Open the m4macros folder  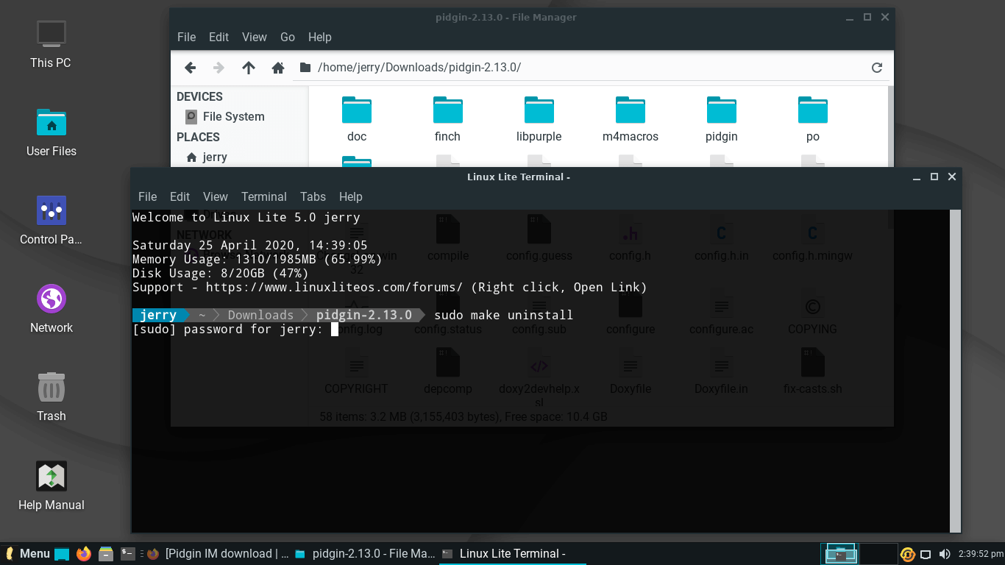pos(630,119)
